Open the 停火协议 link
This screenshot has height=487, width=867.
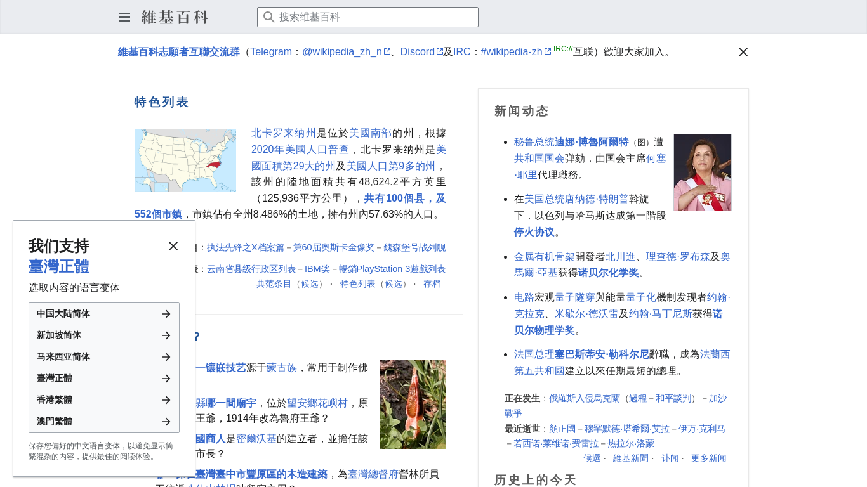point(534,232)
